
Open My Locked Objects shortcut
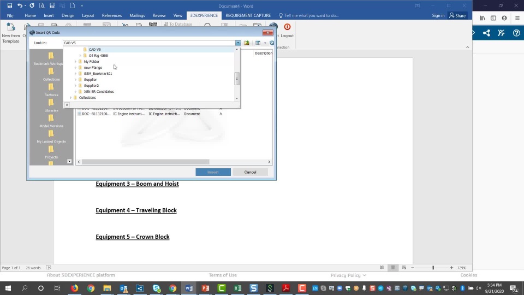(x=51, y=137)
